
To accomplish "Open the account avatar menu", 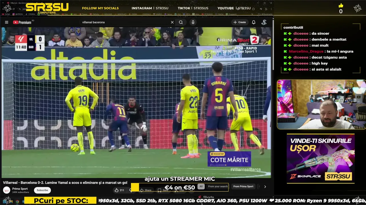I will pos(264,22).
